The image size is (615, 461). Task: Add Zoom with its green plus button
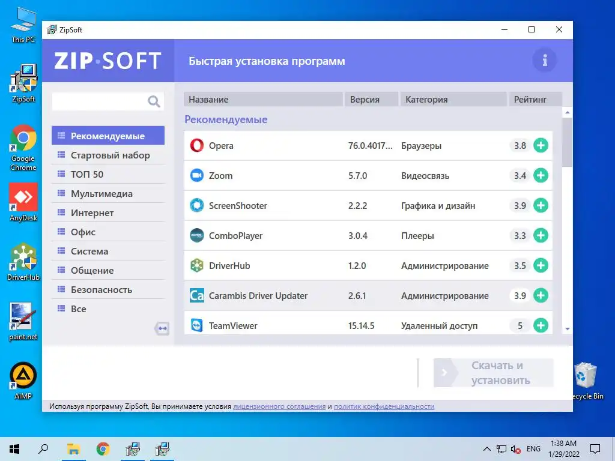pos(541,175)
